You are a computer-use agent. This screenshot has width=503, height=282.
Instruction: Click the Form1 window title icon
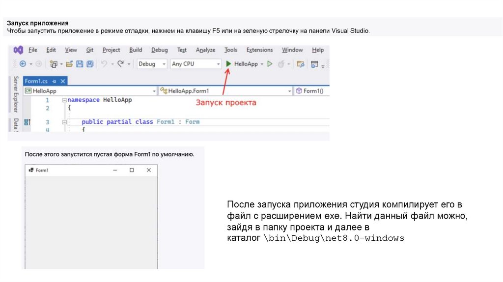click(x=31, y=170)
